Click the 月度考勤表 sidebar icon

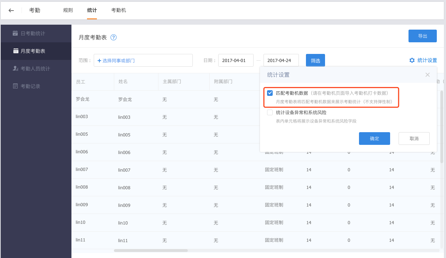coord(16,51)
